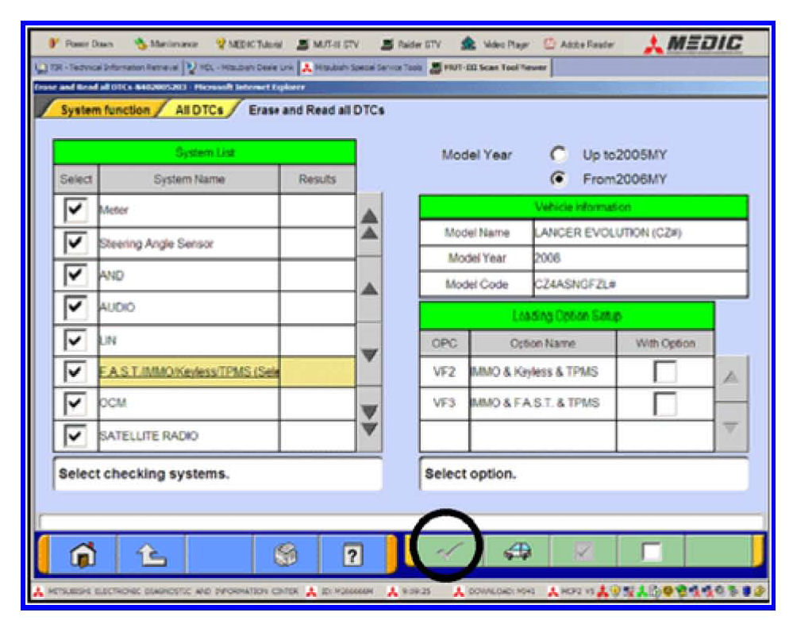Enable With Option for VF2 IMMO & Keyless

pos(665,372)
